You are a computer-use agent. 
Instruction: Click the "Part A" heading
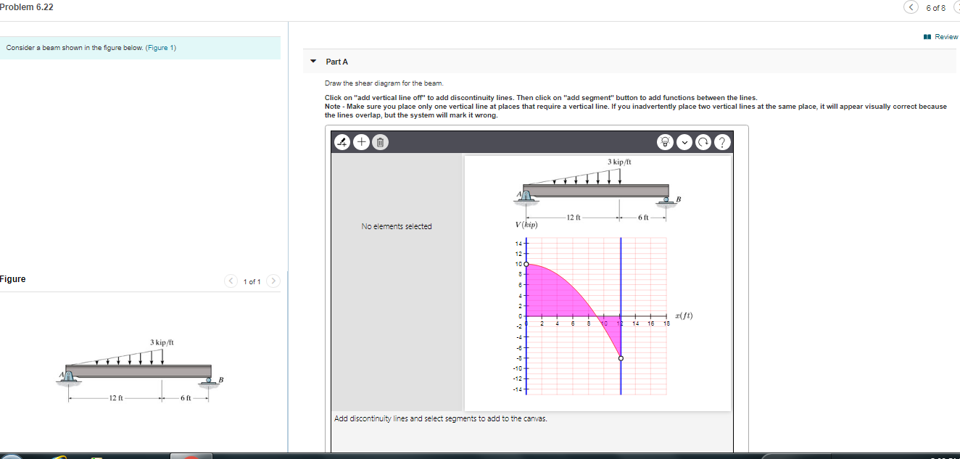(337, 62)
